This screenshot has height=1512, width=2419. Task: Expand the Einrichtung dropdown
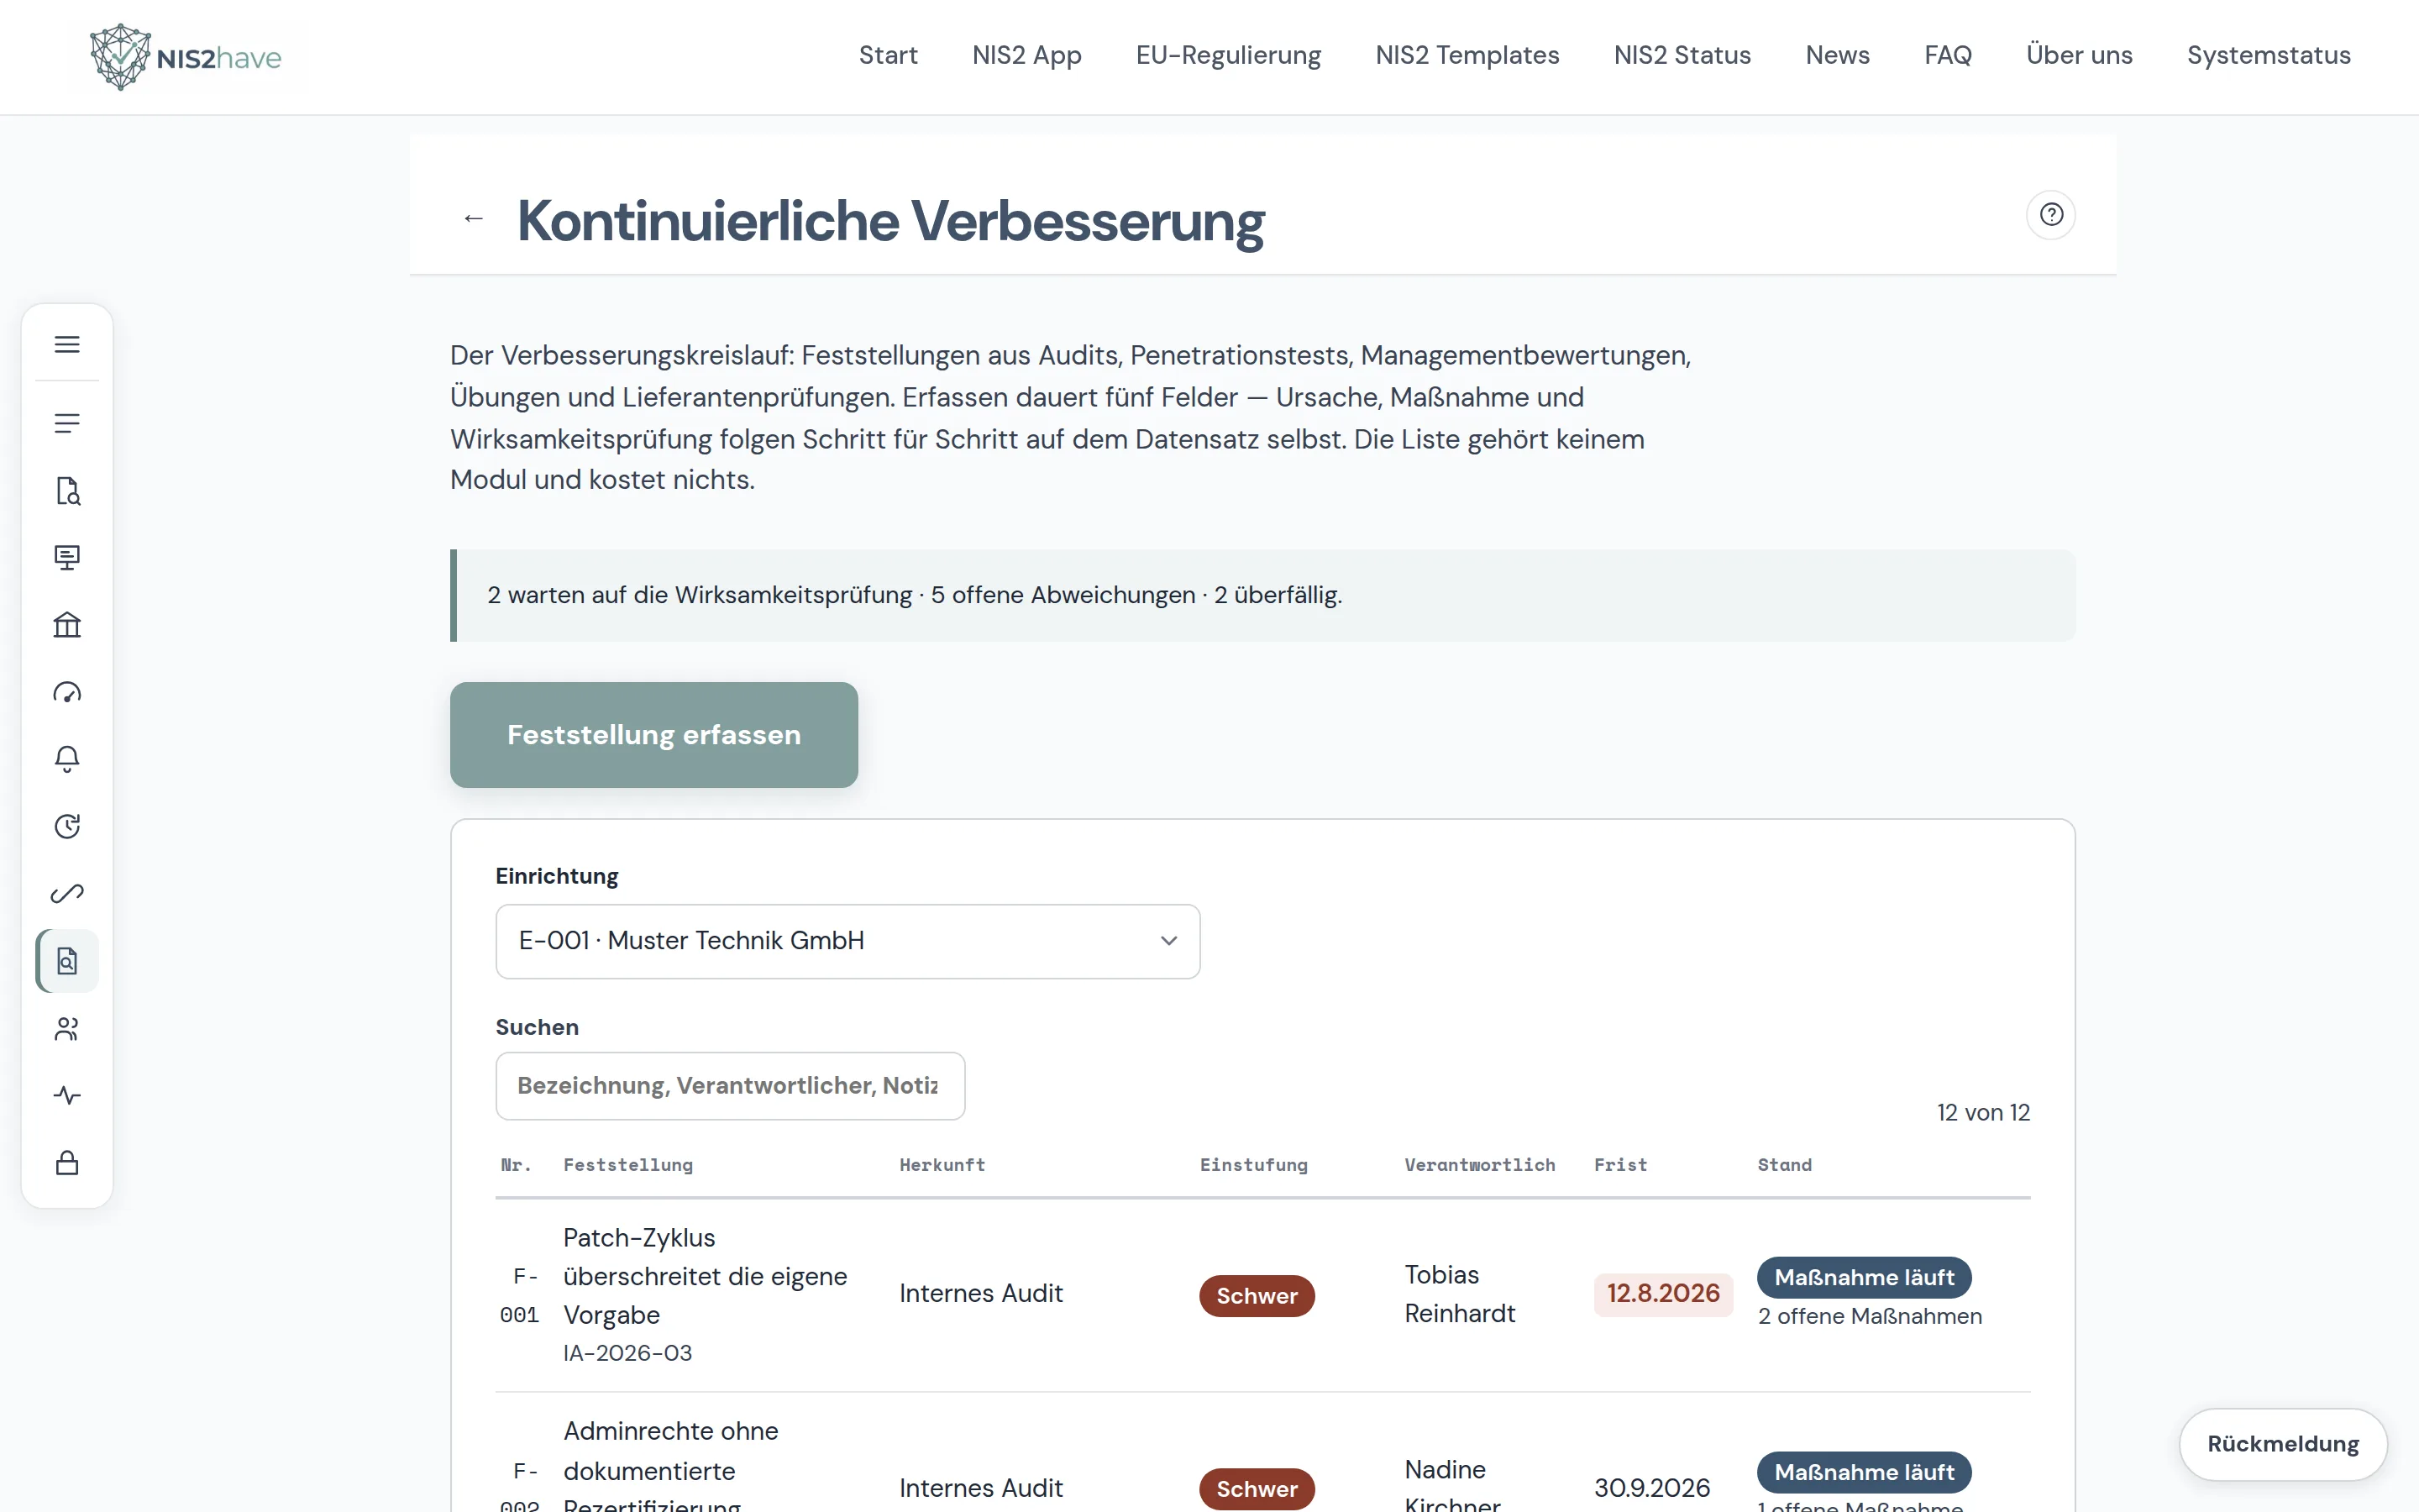[847, 941]
